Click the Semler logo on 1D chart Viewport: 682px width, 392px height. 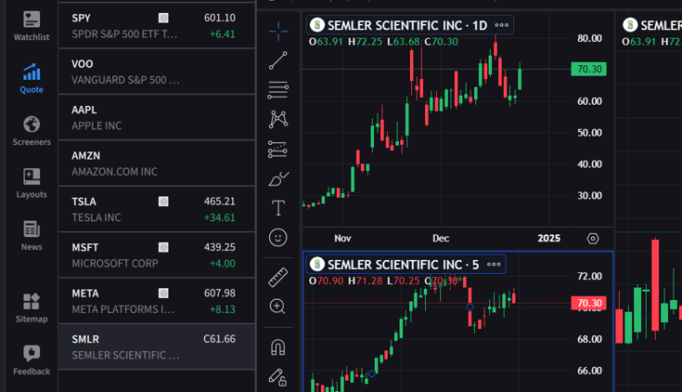coord(317,25)
